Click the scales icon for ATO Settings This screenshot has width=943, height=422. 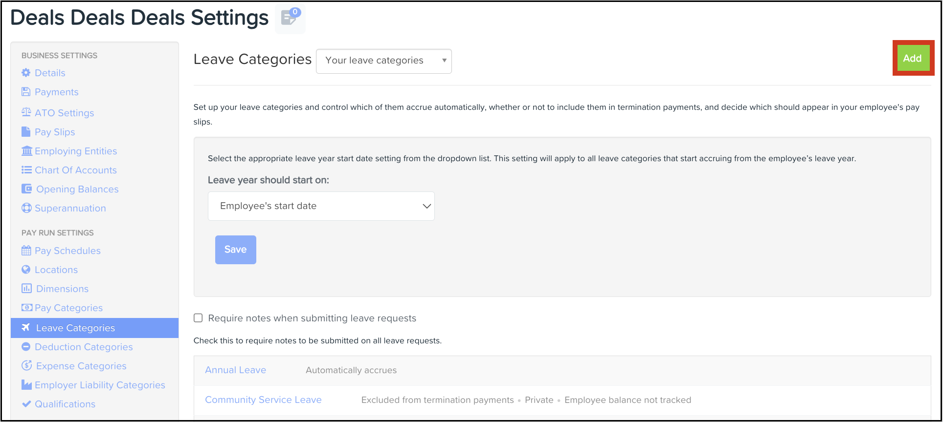[x=26, y=112]
